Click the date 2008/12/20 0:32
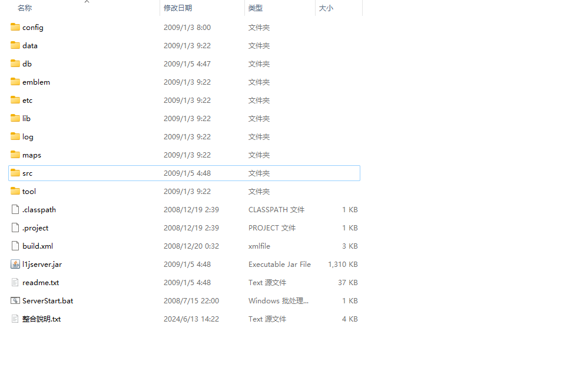The width and height of the screenshot is (567, 368). click(191, 246)
